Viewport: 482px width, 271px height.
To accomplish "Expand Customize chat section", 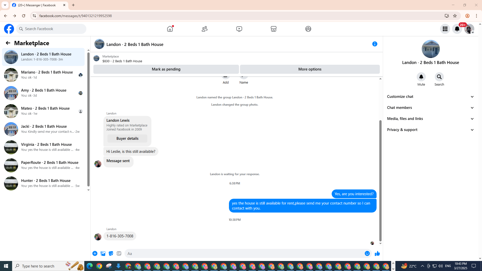I will tap(431, 97).
